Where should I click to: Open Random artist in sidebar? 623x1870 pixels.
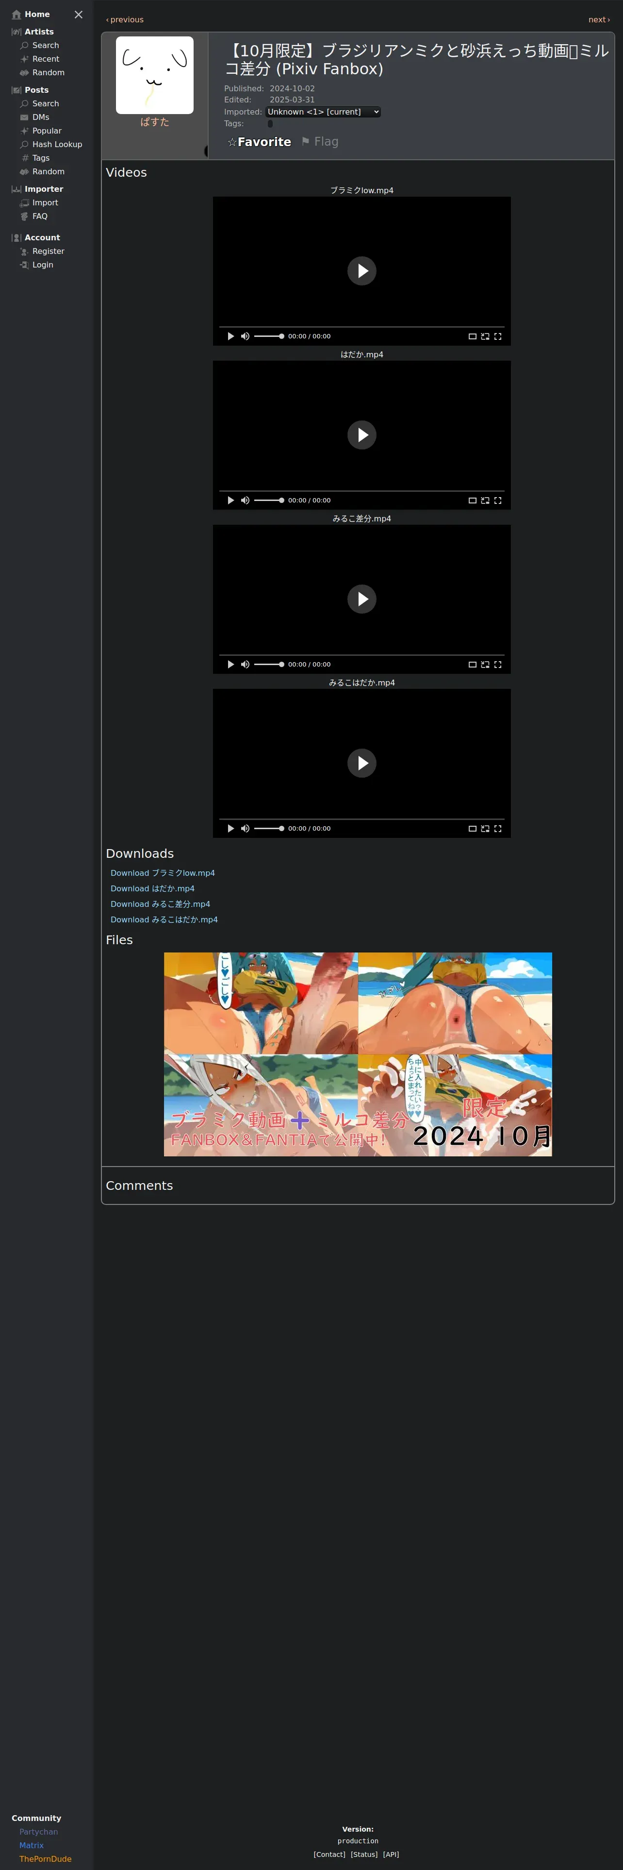pyautogui.click(x=48, y=73)
